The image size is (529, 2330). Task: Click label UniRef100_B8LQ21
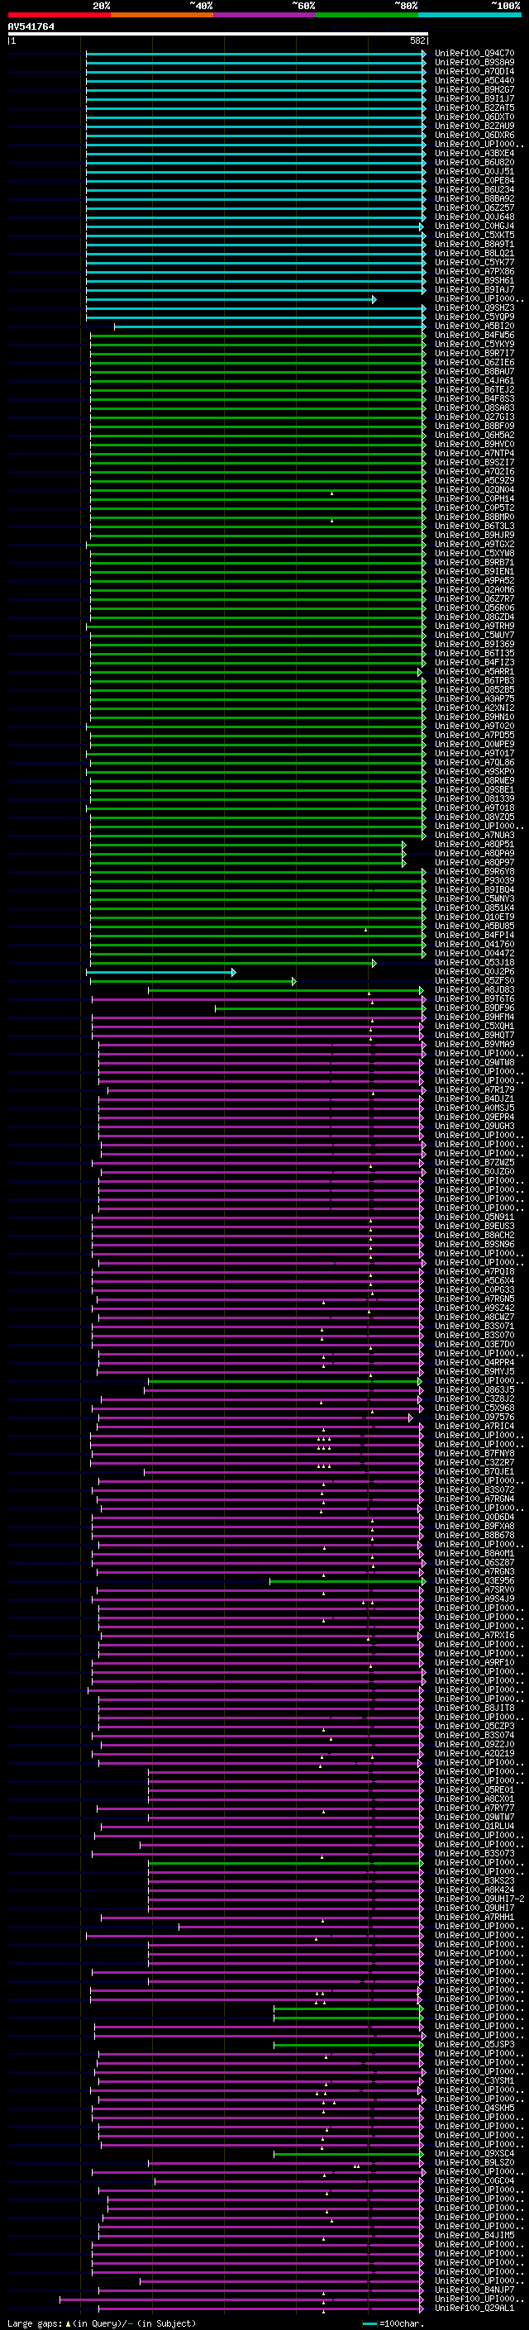[474, 253]
